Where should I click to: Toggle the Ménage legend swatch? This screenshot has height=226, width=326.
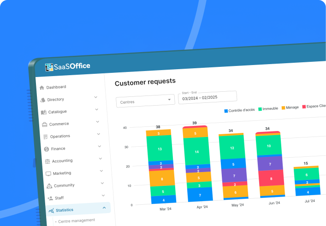click(283, 108)
